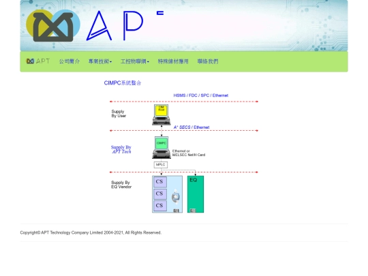Viewport: 368px width, 276px height.
Task: Click the green CIMPC computer icon
Action: [162, 147]
